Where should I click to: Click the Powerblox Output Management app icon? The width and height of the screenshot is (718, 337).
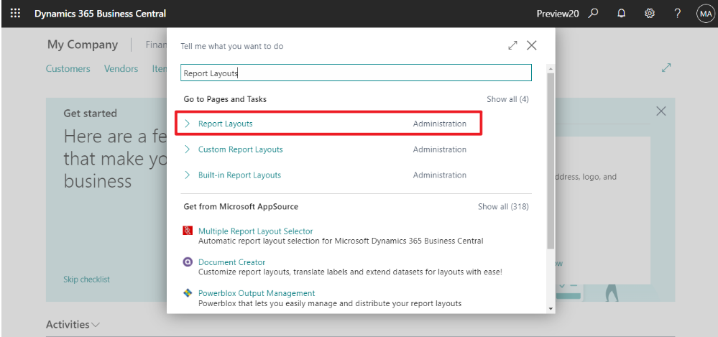click(x=188, y=293)
